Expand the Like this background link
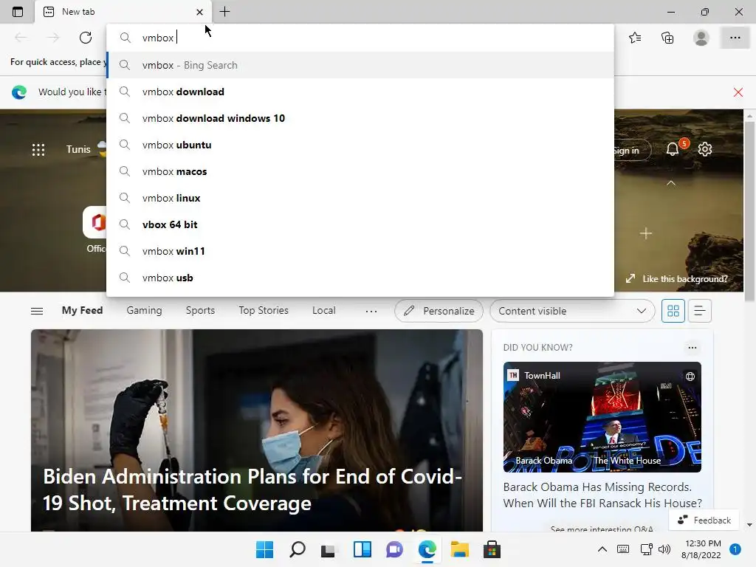Viewport: 756px width, 567px height. coord(676,278)
